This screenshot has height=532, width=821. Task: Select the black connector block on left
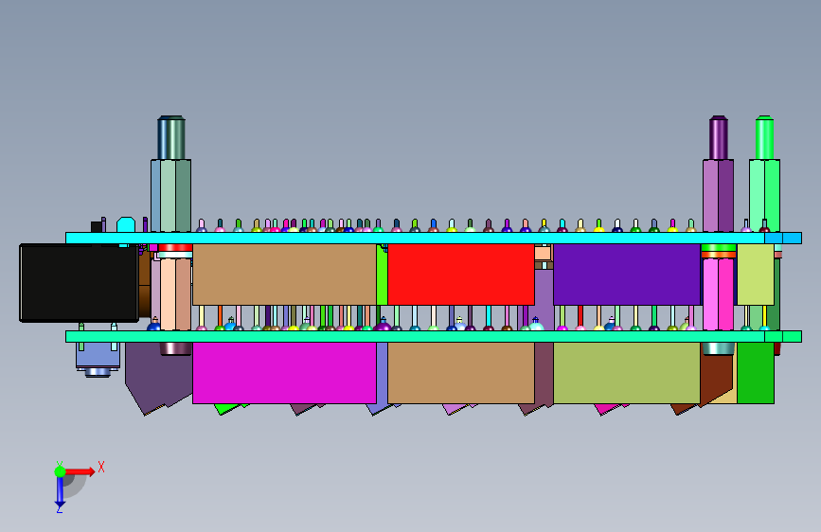(79, 283)
